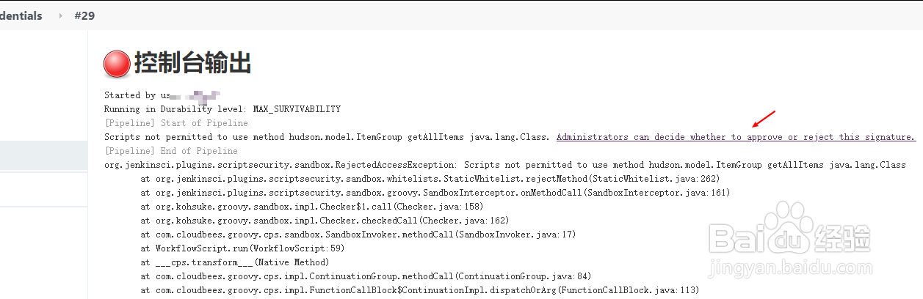This screenshot has width=923, height=299.
Task: Click the breadcrumb arrow before #29
Action: [x=60, y=15]
